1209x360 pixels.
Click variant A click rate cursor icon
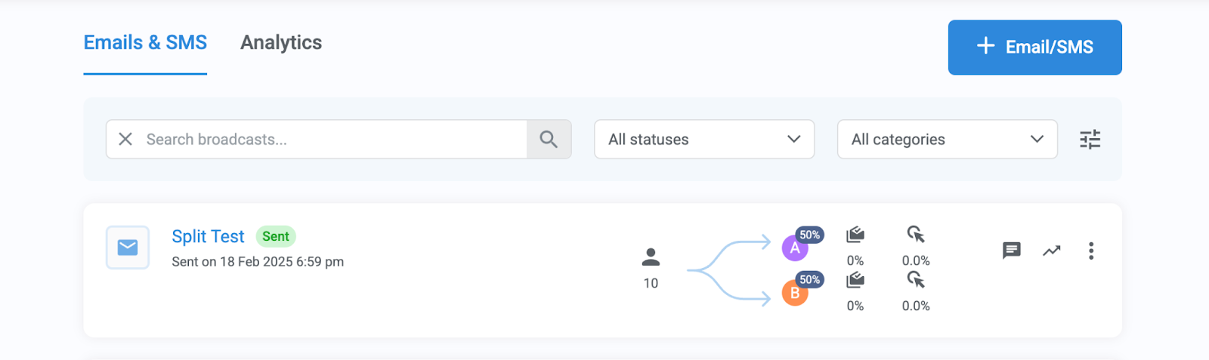click(x=916, y=235)
